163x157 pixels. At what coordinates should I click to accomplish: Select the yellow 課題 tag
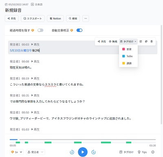coord(128,63)
